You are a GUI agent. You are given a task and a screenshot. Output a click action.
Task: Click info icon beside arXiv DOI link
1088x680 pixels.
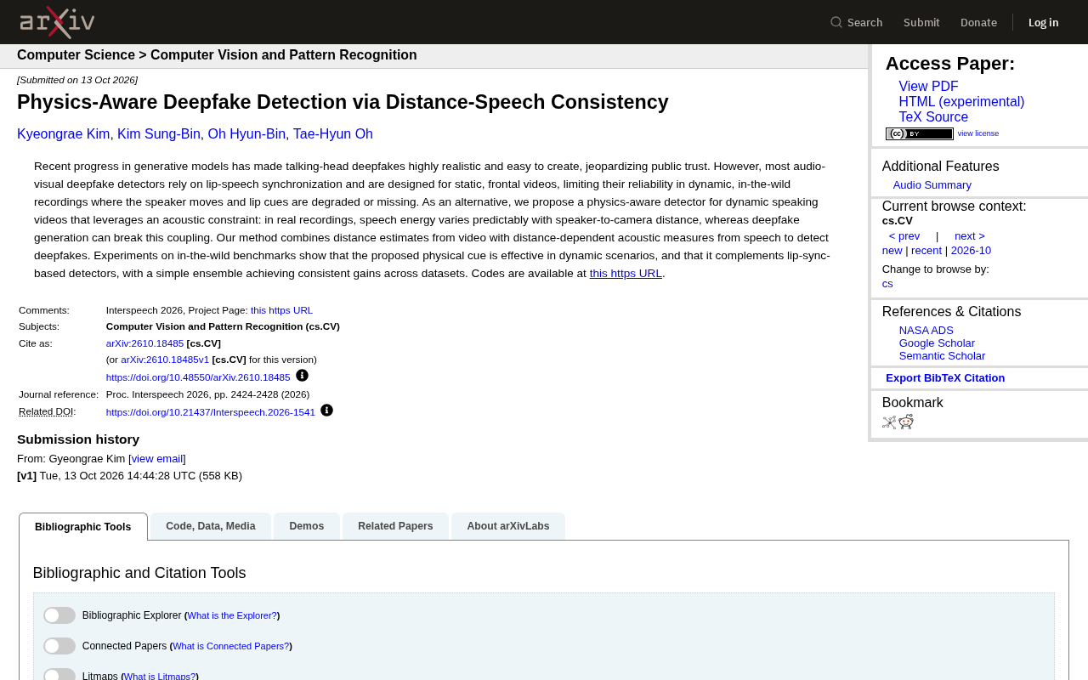click(x=302, y=376)
